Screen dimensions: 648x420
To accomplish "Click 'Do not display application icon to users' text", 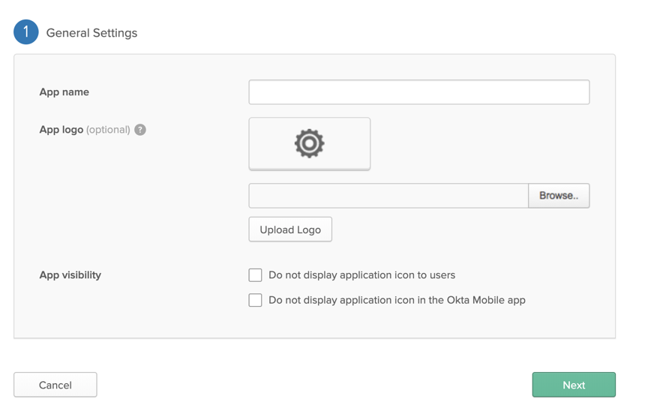I will tap(361, 275).
